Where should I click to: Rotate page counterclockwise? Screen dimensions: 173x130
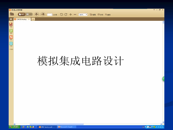pos(62,15)
